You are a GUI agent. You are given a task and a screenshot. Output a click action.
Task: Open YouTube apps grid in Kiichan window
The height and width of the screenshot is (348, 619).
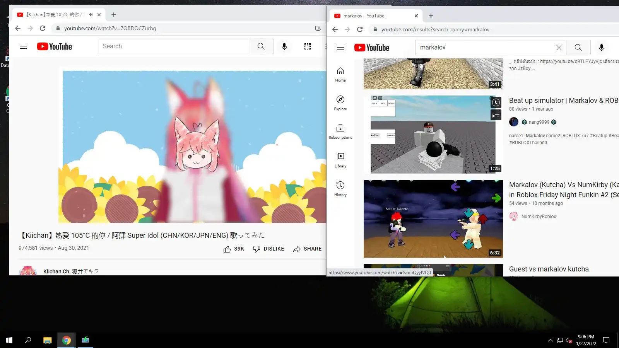[308, 46]
